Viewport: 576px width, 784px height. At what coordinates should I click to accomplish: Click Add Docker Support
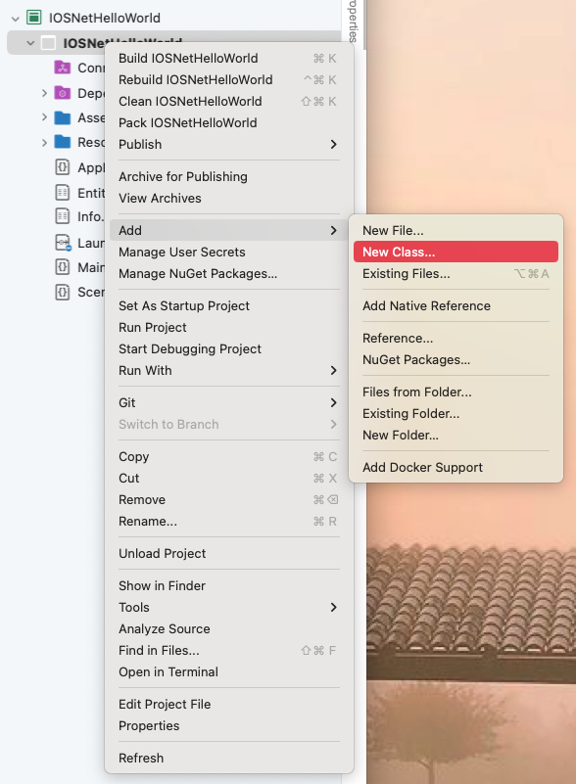423,468
